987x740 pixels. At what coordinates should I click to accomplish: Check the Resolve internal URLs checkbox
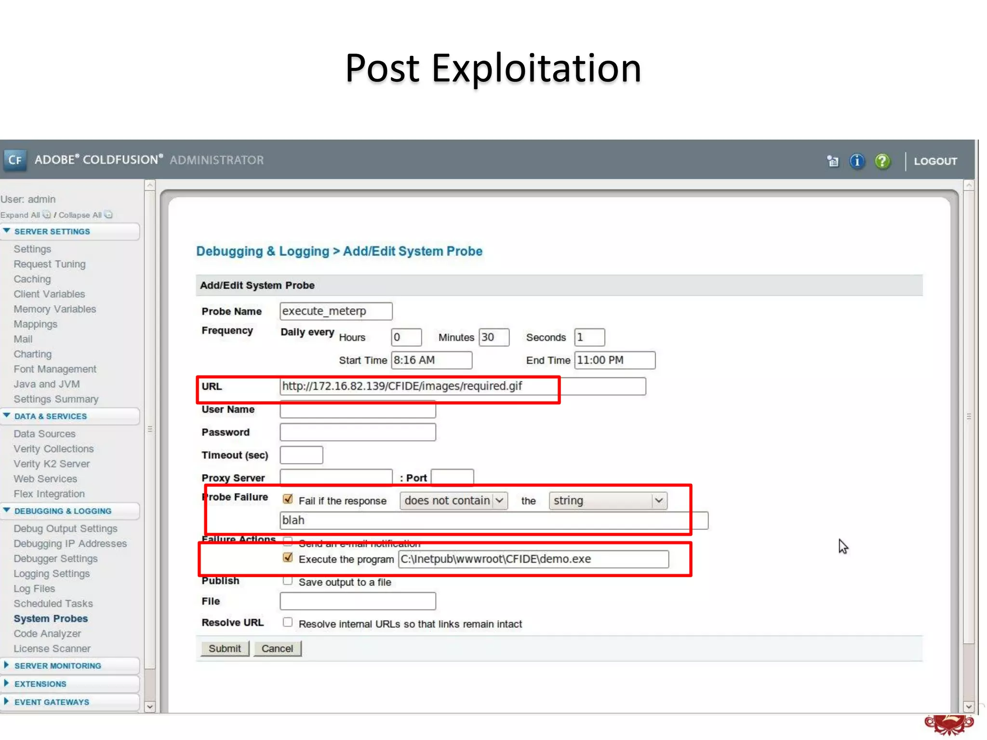click(288, 622)
